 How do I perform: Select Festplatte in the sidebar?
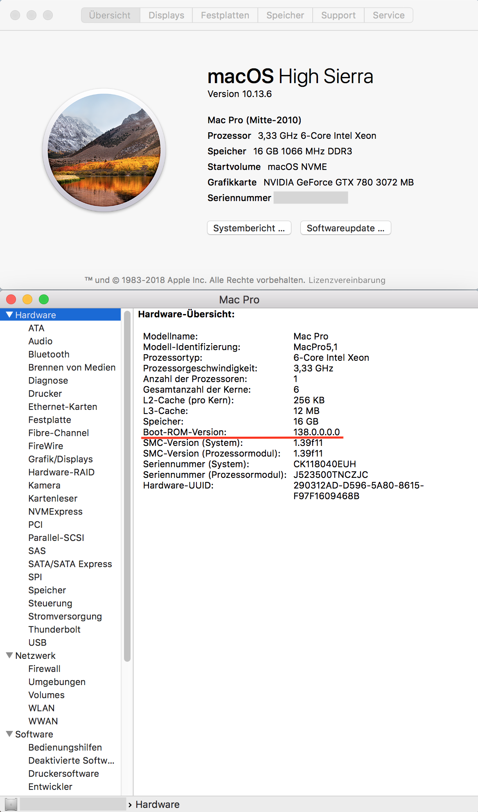50,420
